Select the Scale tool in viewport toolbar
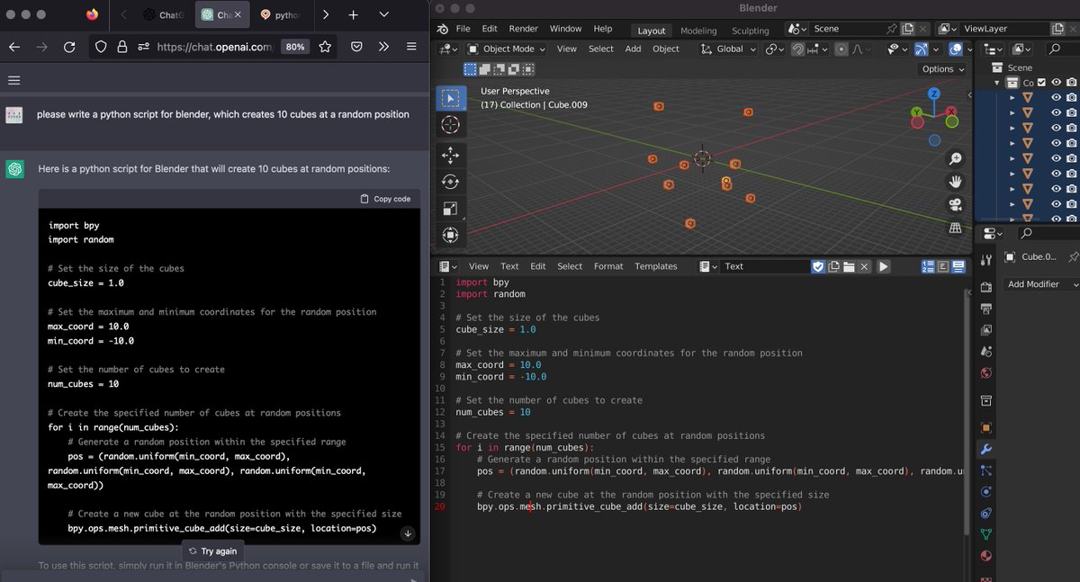 pos(450,209)
